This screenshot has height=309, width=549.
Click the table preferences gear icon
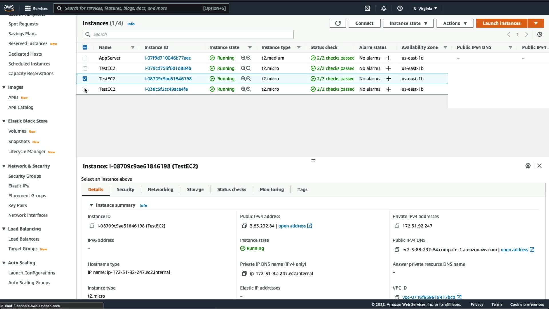tap(540, 34)
